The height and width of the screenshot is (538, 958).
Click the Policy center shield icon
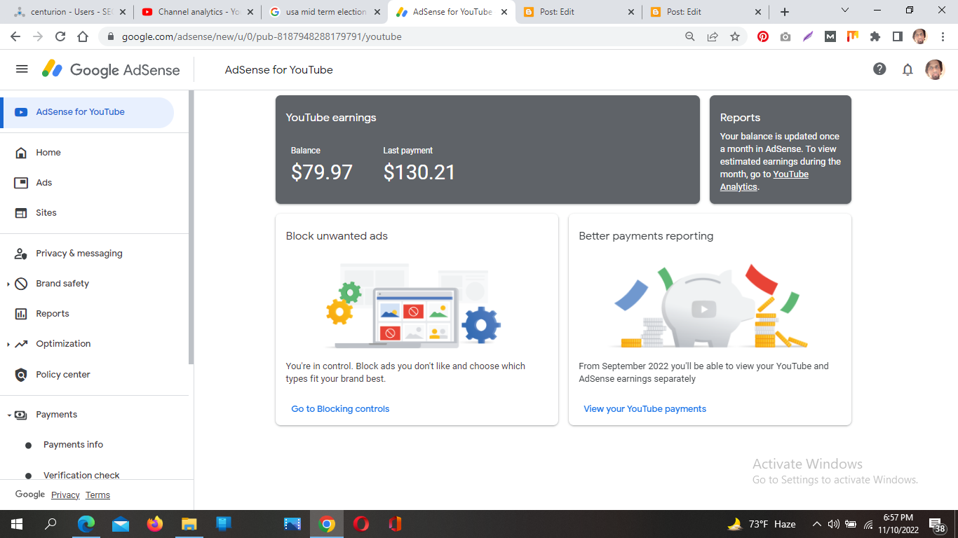coord(22,375)
